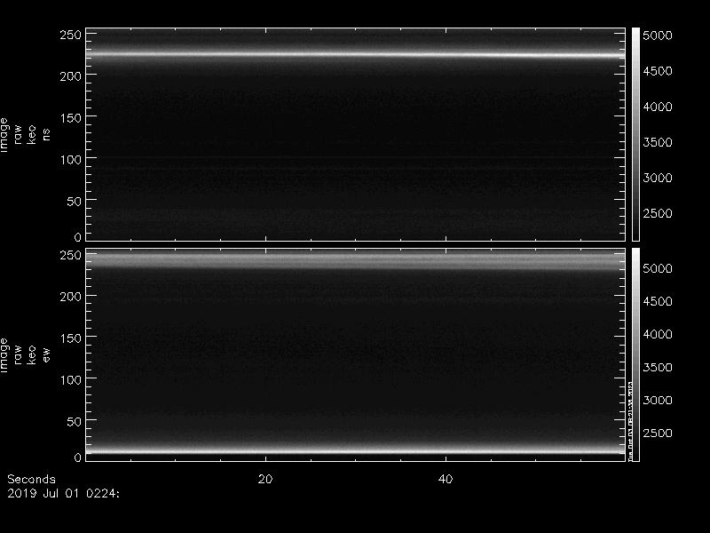Viewport: 710px width, 533px height.
Task: Click '2500' on the ns colorbar scale
Action: coord(658,213)
